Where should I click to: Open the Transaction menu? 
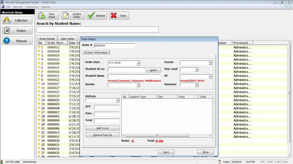click(32, 7)
